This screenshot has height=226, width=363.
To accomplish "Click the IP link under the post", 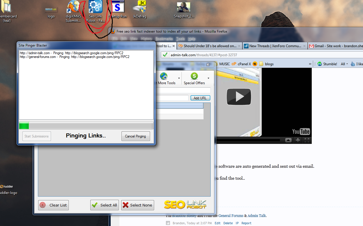I will pyautogui.click(x=237, y=223).
